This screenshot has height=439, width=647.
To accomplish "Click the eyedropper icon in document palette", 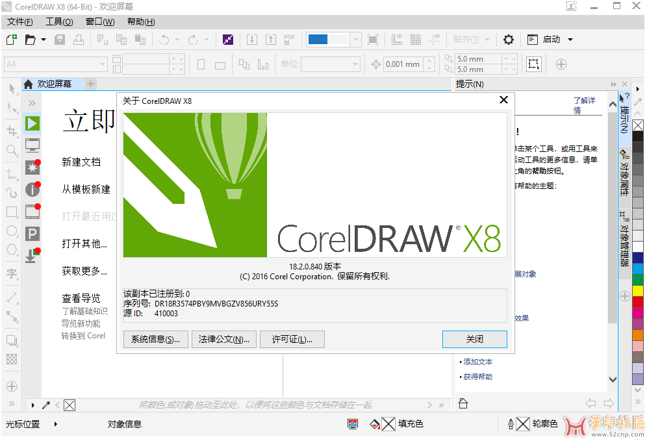I will tap(46, 405).
